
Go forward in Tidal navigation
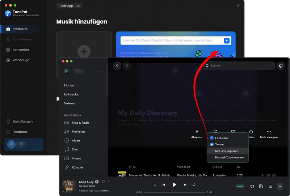pyautogui.click(x=127, y=66)
